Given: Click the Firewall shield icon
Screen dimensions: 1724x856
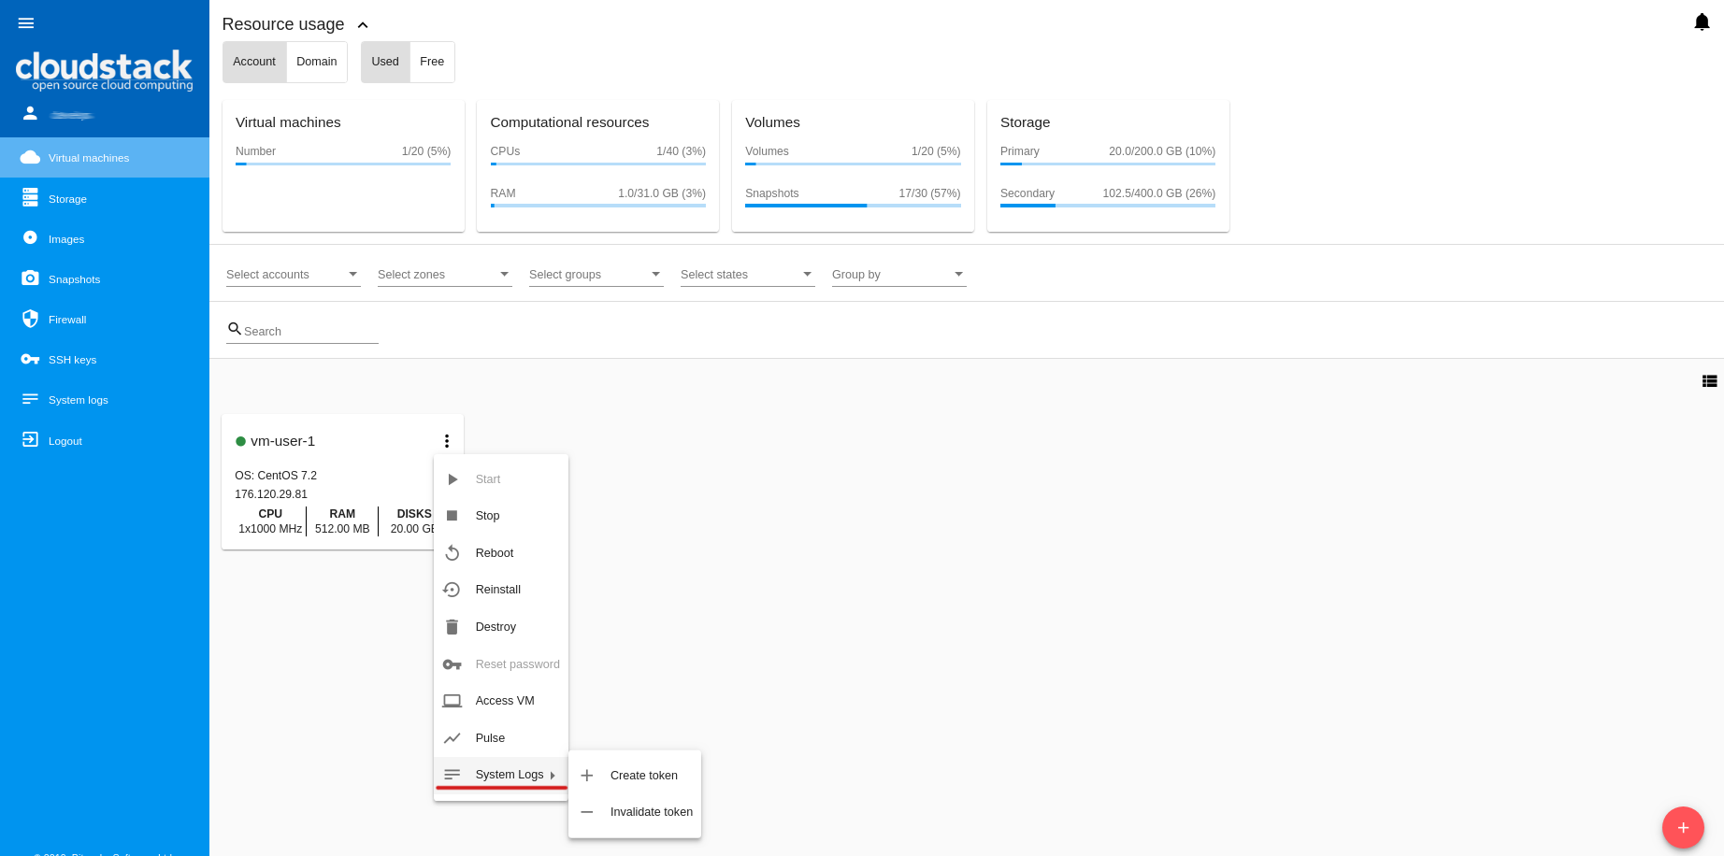Looking at the screenshot, I should pyautogui.click(x=30, y=318).
